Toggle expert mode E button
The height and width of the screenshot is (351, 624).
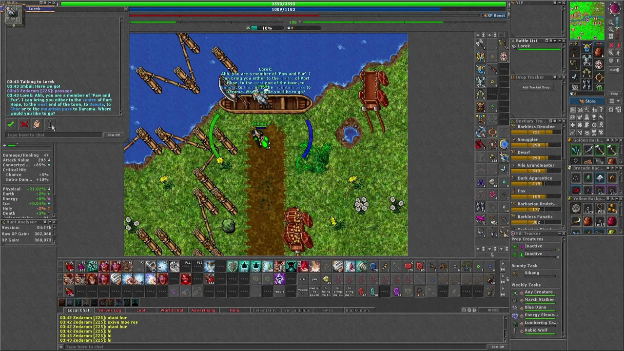pyautogui.click(x=618, y=61)
